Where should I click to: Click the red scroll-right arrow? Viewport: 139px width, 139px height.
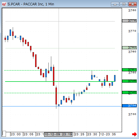pyautogui.click(x=134, y=134)
